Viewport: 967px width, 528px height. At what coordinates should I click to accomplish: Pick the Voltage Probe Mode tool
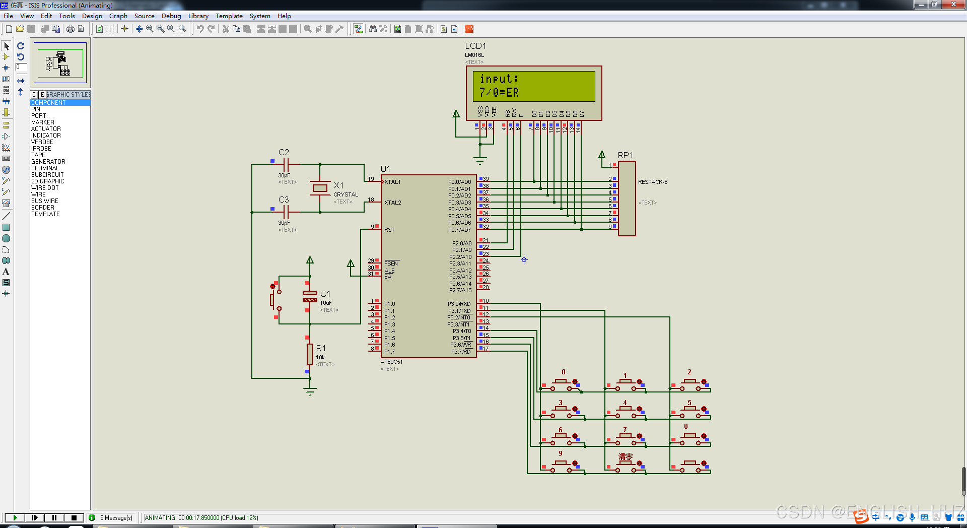point(6,180)
